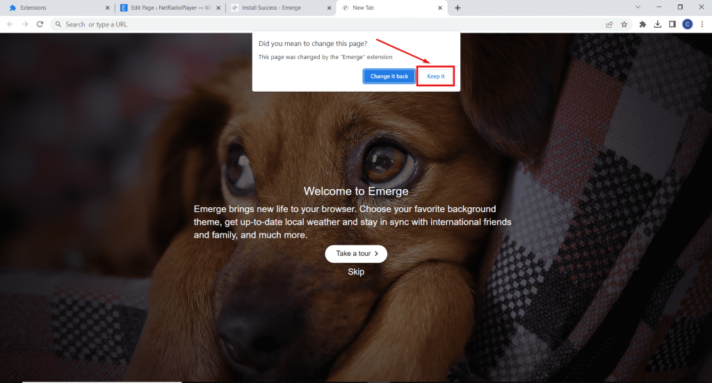This screenshot has height=383, width=712.
Task: Open the Extensions puzzle icon
Action: click(642, 24)
